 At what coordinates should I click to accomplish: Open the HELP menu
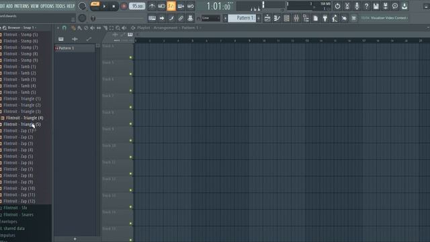pos(71,6)
